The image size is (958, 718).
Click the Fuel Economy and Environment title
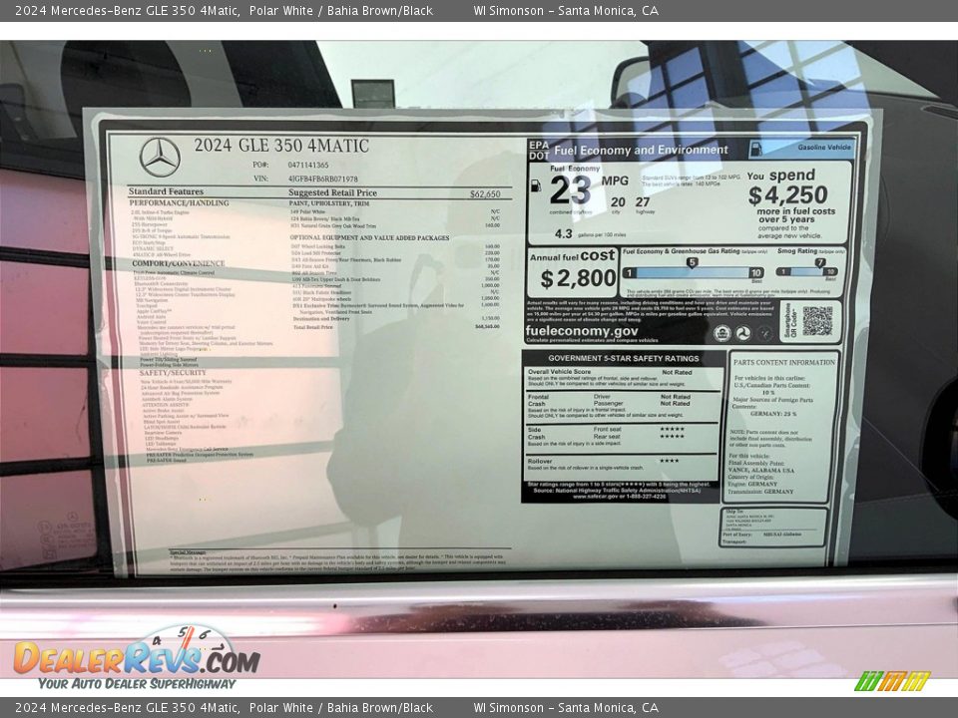(x=641, y=151)
